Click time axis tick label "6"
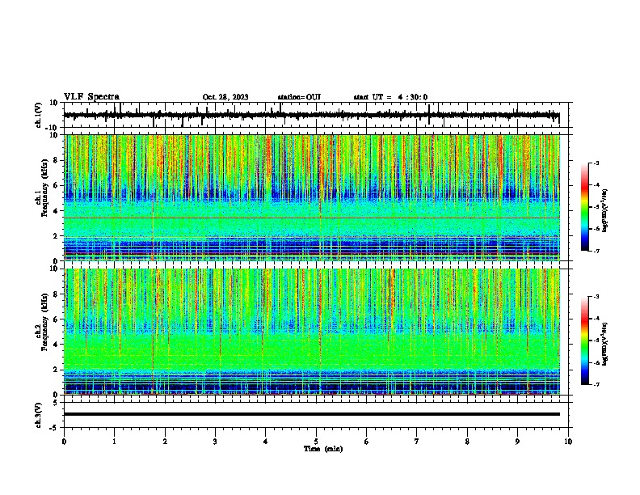The height and width of the screenshot is (495, 640). point(367,442)
